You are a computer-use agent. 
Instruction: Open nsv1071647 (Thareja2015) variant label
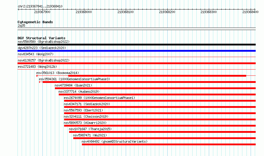coord(90,129)
